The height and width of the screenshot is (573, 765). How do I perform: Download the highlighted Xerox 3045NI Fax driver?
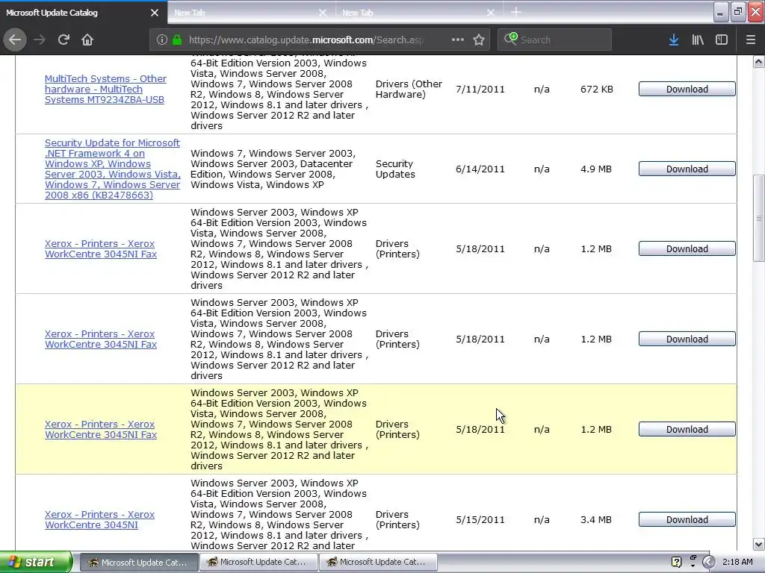[x=687, y=429]
